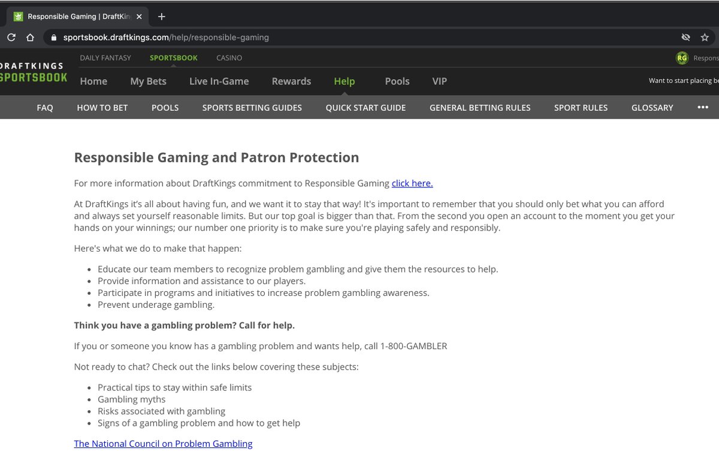The height and width of the screenshot is (451, 719).
Task: Switch to the CASINO section
Action: 229,57
